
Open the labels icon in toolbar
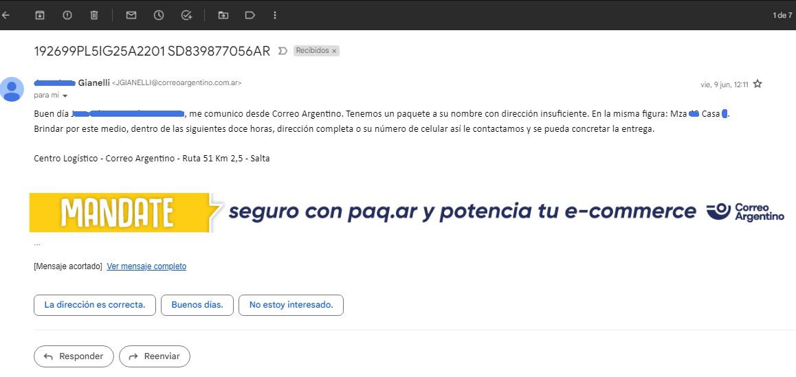click(x=250, y=15)
